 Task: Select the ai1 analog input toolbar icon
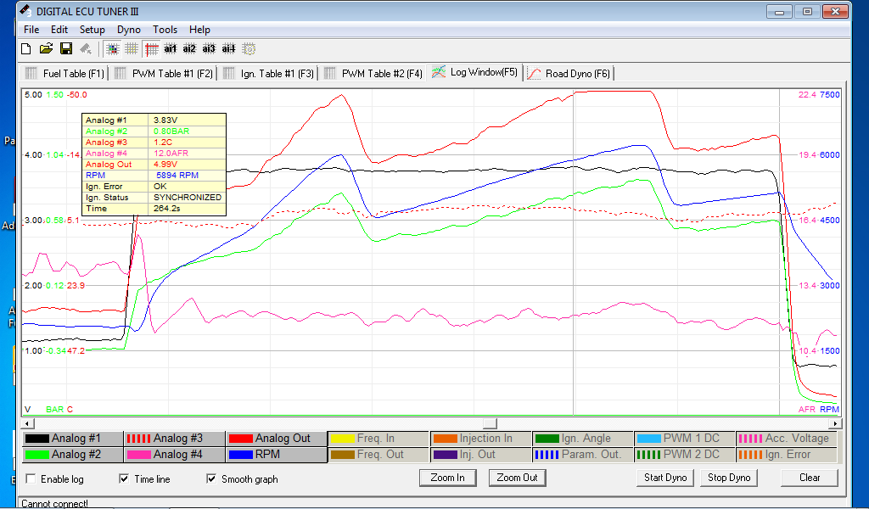[171, 49]
